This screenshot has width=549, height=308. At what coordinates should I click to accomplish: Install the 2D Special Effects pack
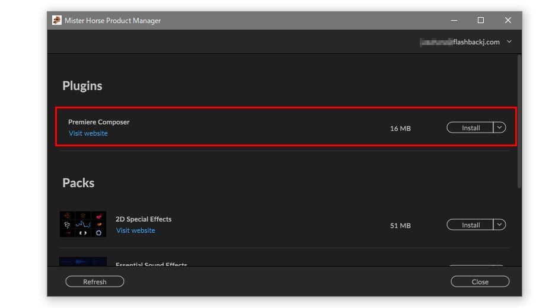coord(470,225)
